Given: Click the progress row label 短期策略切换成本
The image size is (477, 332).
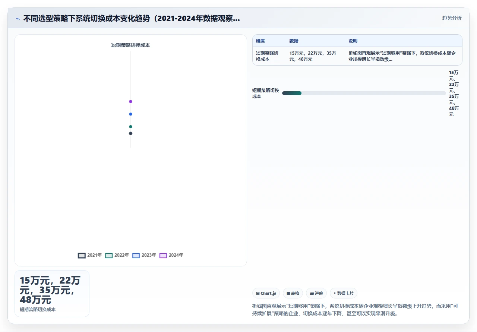Looking at the screenshot, I should tap(266, 93).
